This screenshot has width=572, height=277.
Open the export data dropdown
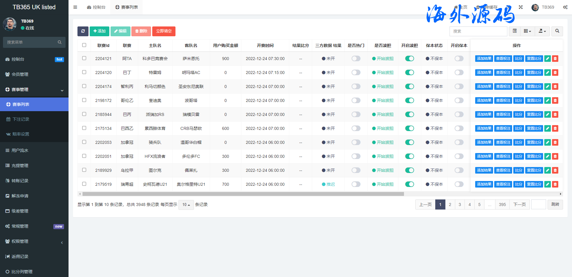(542, 31)
